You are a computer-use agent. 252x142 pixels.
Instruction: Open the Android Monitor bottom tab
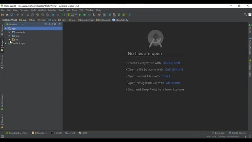[x=17, y=133]
